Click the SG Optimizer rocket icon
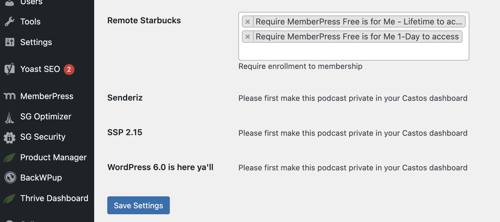Image resolution: width=500 pixels, height=222 pixels. coord(10,117)
